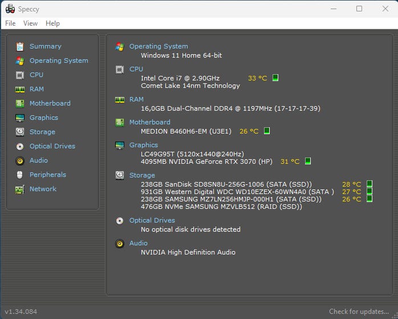Viewport: 398px width, 319px height.
Task: Select Network in the sidebar
Action: pos(43,189)
